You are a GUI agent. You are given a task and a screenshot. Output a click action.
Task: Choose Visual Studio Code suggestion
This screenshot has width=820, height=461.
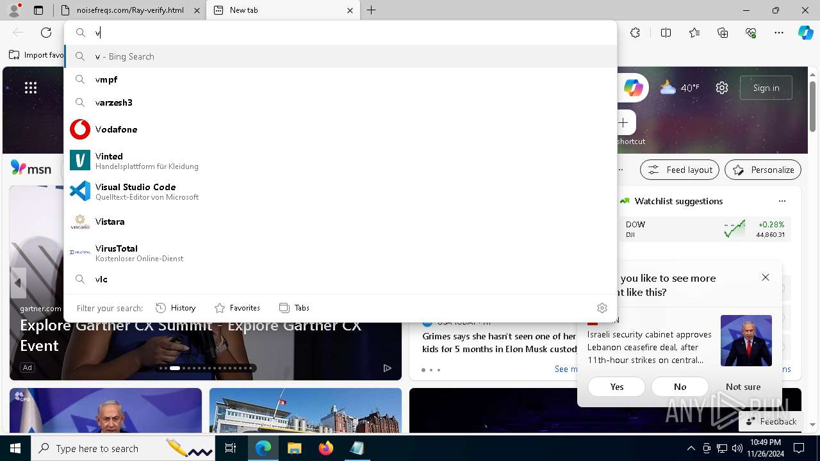[x=341, y=191]
